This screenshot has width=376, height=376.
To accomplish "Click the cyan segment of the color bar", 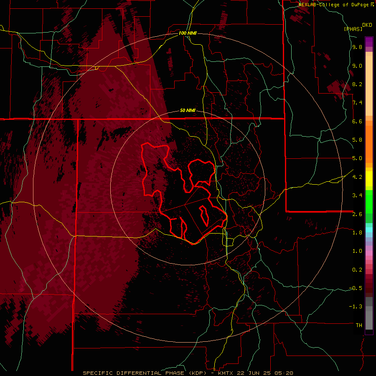I will coord(369,230).
